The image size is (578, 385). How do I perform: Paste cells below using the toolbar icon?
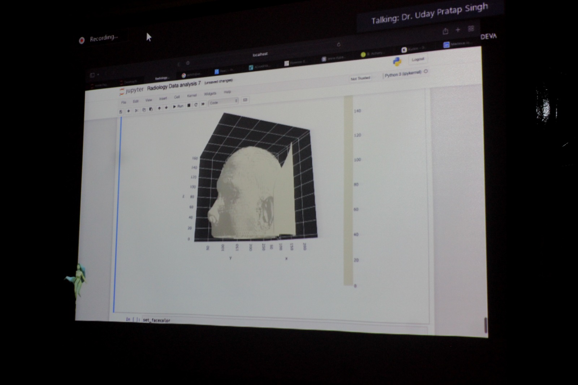click(151, 109)
